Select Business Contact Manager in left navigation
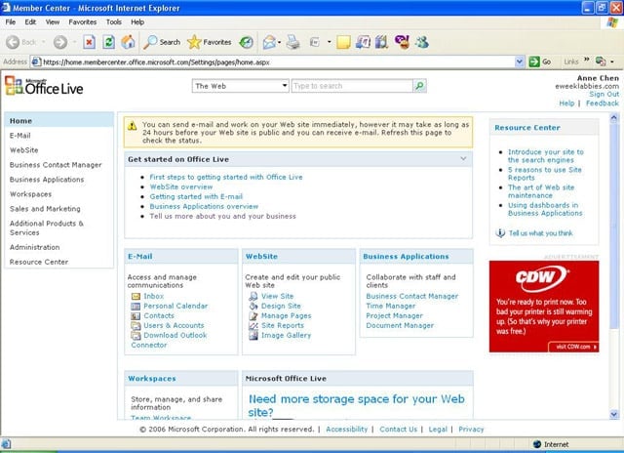 coord(56,165)
